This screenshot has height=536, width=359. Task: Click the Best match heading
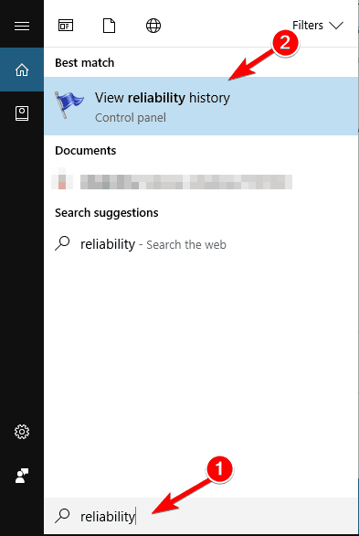click(85, 63)
